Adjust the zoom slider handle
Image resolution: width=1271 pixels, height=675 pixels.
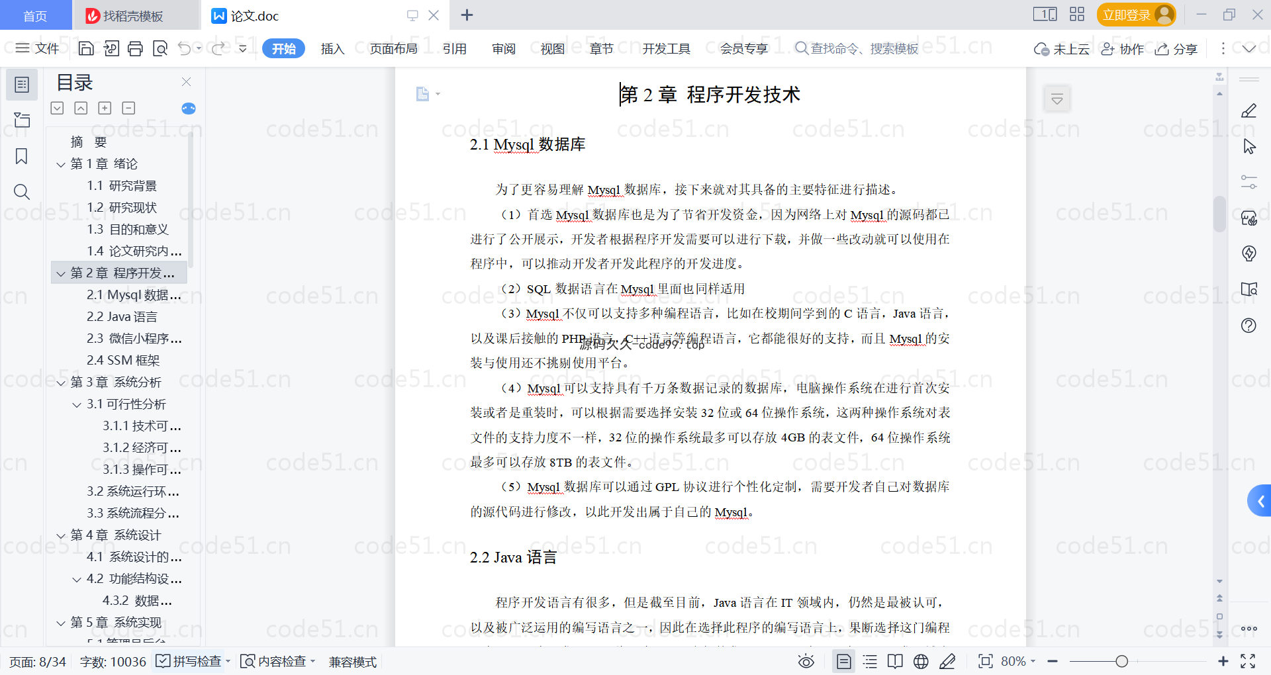1121,661
